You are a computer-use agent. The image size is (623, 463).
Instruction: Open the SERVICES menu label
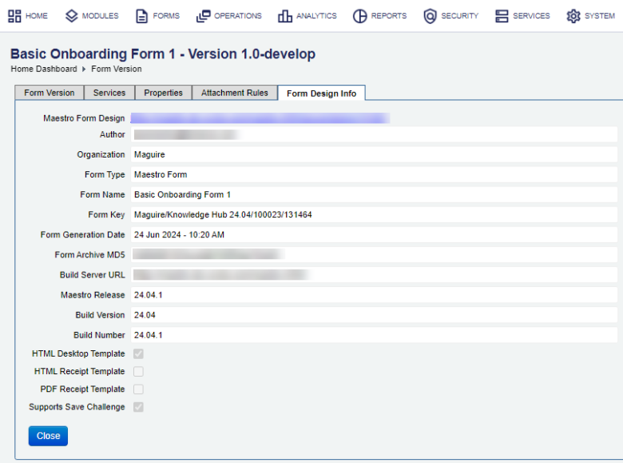pos(531,16)
